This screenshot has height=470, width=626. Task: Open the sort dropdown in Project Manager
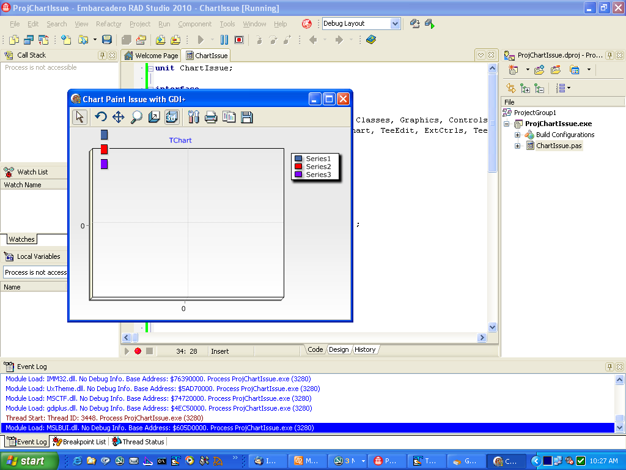569,88
